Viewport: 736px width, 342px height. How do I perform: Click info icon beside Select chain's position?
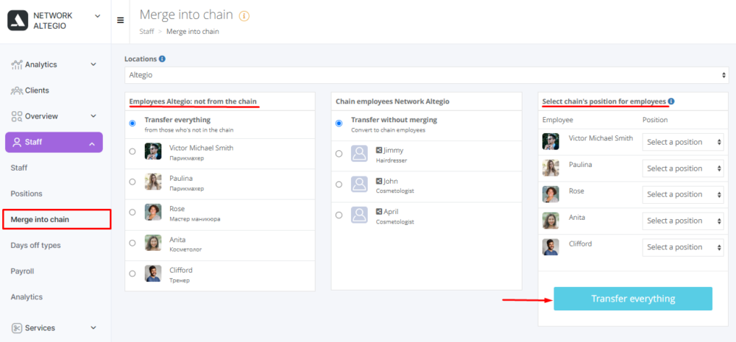tap(671, 101)
